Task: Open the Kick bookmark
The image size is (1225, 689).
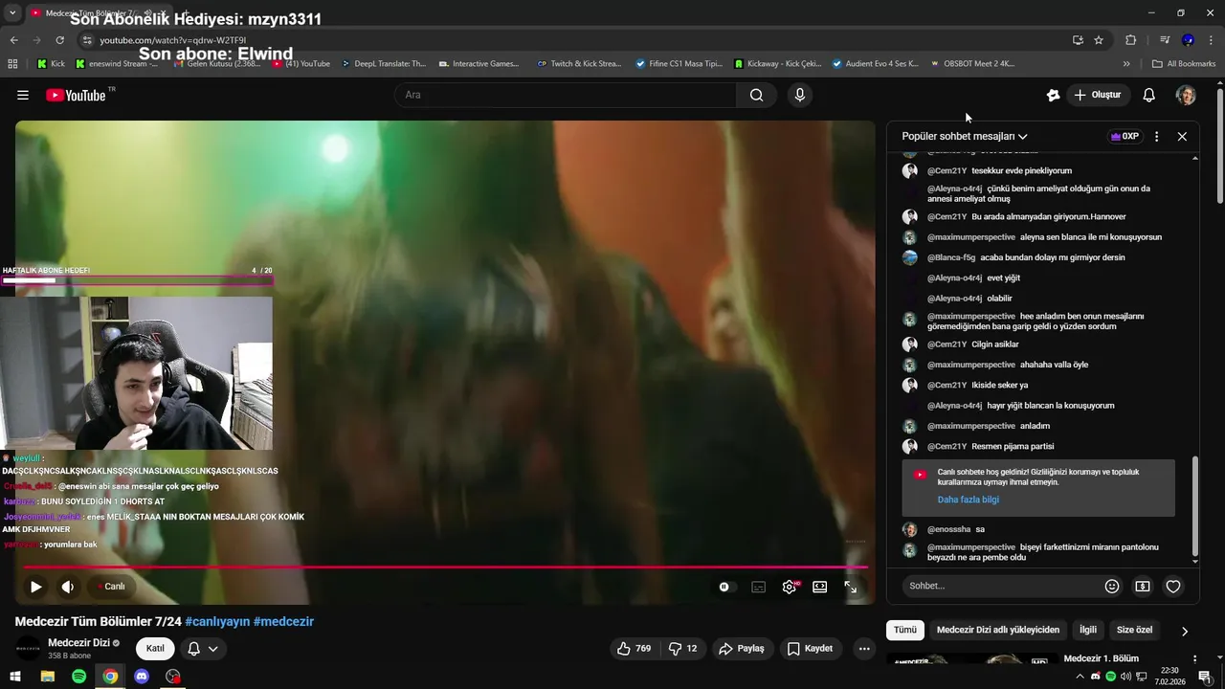Action: point(51,64)
